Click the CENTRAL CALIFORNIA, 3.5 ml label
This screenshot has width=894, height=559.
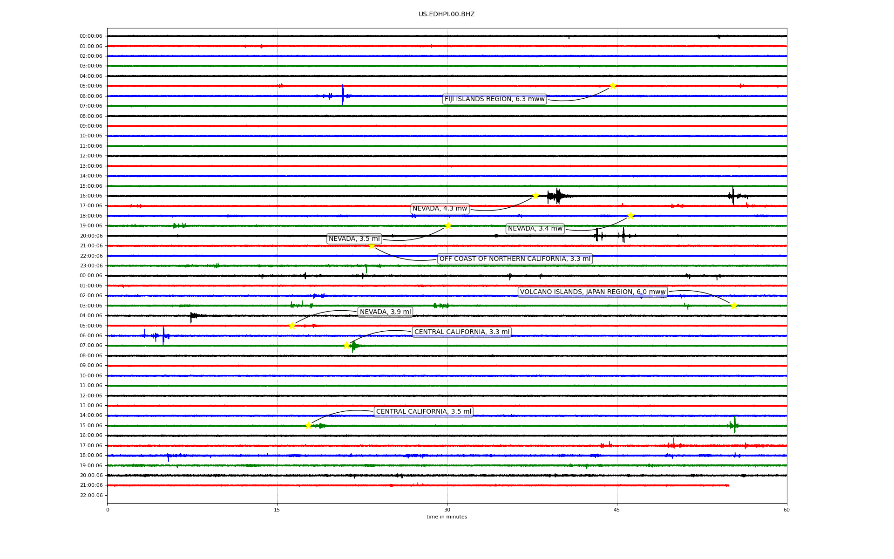[x=423, y=412]
